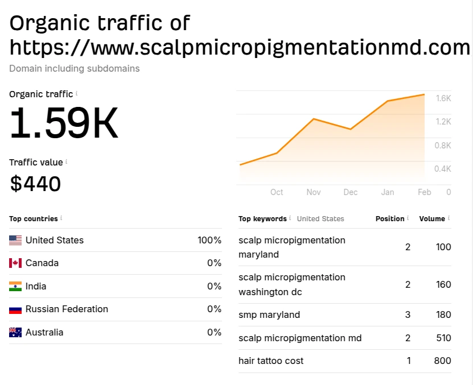Select the Russian Federation flag icon

pos(15,309)
